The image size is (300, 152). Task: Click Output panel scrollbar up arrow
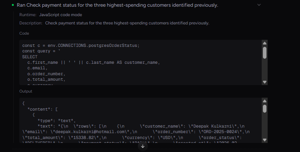[x=264, y=101]
